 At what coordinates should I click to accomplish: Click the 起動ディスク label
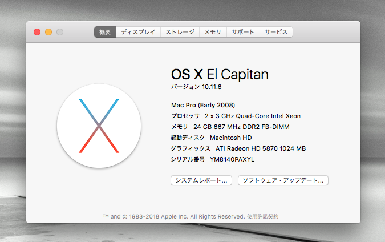[x=188, y=138]
